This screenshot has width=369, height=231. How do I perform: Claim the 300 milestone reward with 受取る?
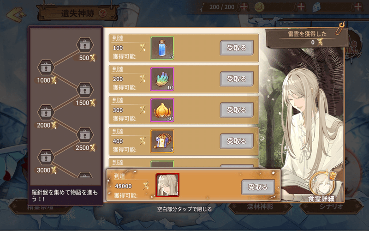click(x=237, y=110)
